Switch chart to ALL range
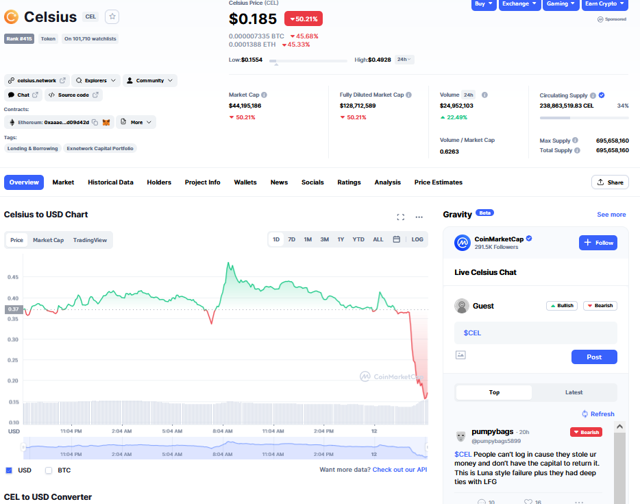Viewport: 640px width, 504px height. point(378,239)
